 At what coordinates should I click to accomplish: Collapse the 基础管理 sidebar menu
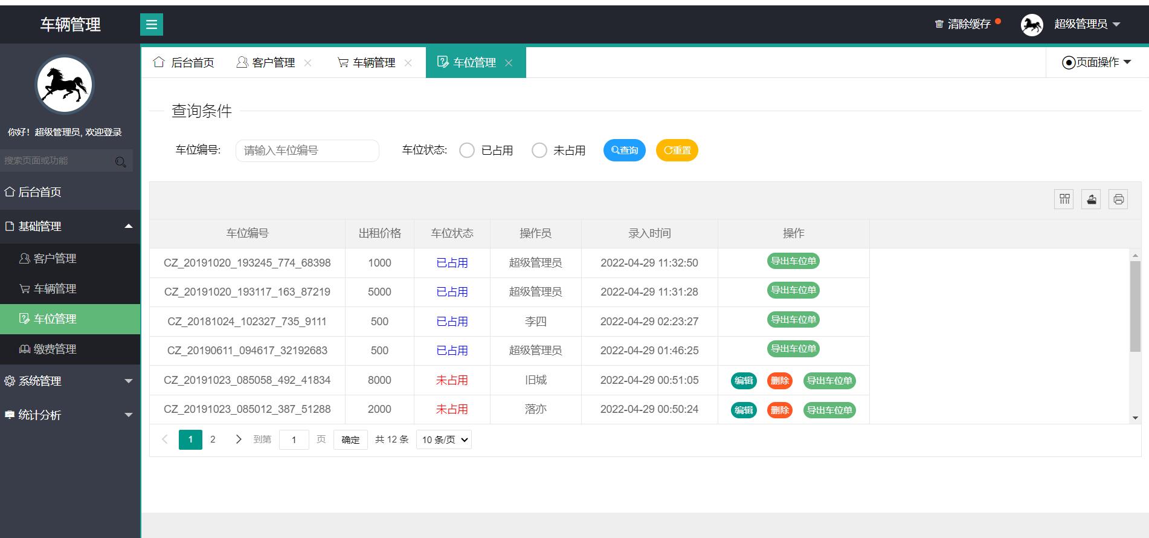pos(70,226)
